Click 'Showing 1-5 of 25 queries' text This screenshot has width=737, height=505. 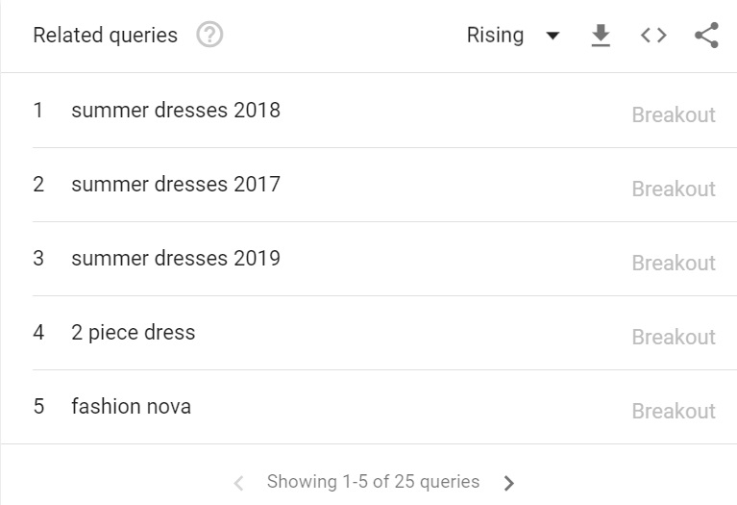click(x=373, y=482)
